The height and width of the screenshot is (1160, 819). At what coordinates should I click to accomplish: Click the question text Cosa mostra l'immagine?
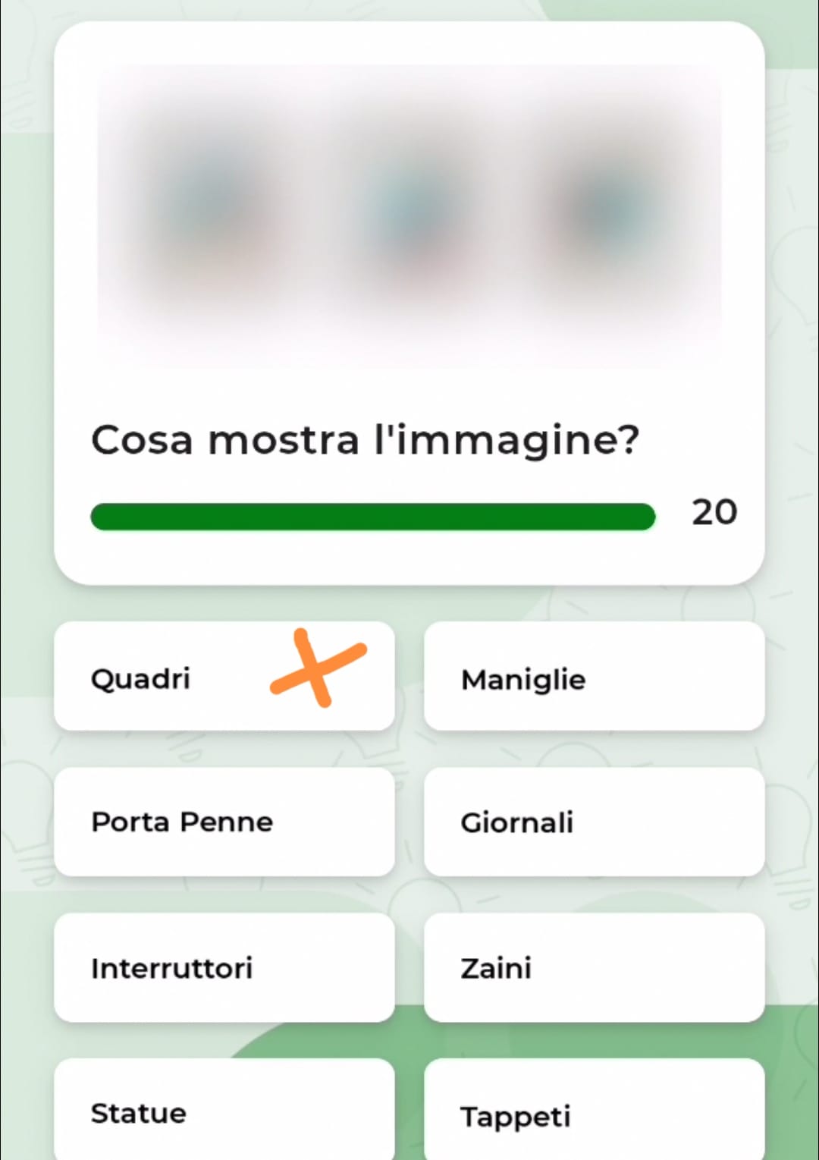pyautogui.click(x=365, y=441)
